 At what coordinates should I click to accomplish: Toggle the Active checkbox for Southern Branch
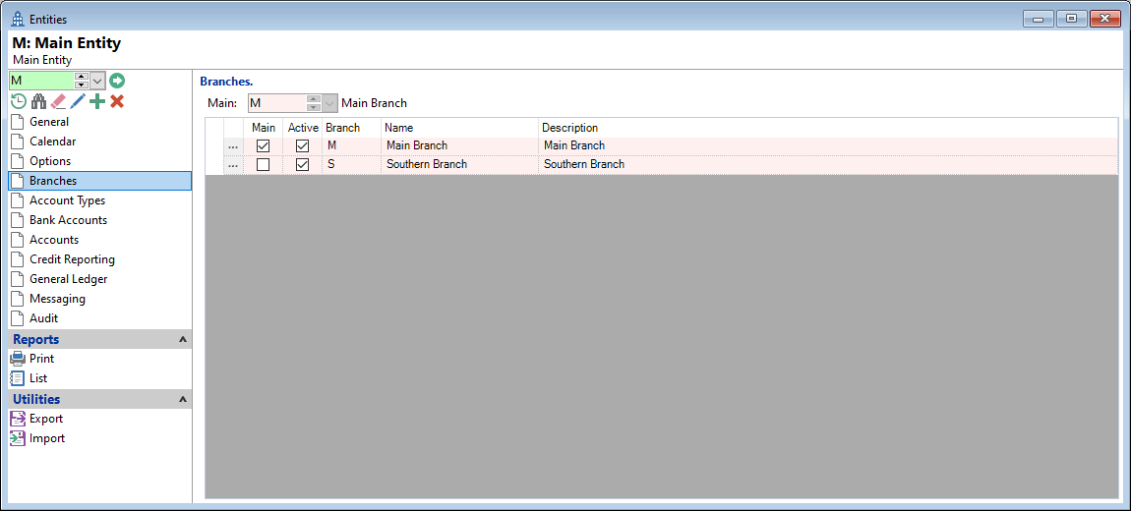coord(302,165)
